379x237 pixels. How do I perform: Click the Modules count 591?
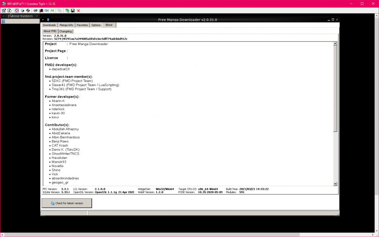[242, 192]
